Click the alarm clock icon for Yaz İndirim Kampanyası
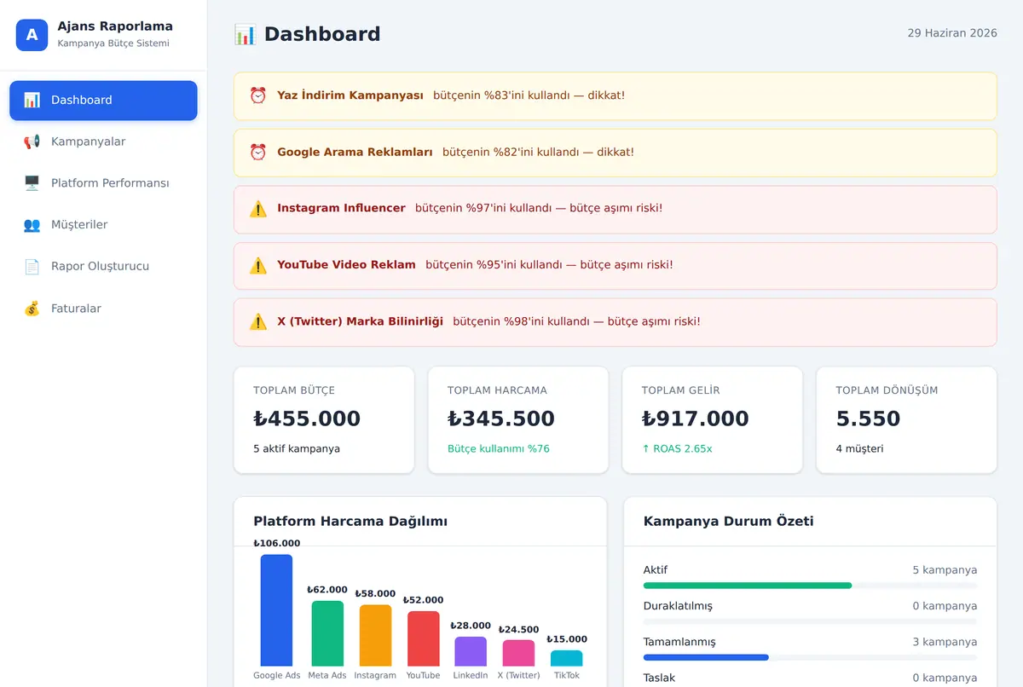 [257, 95]
